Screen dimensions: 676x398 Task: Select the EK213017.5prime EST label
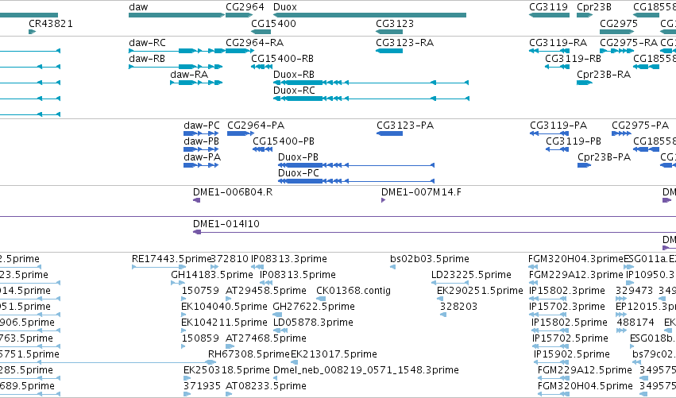334,355
